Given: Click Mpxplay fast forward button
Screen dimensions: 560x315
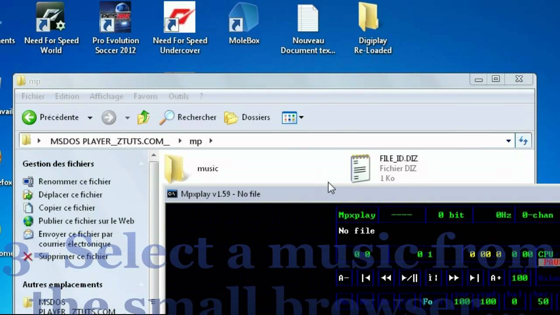Looking at the screenshot, I should coord(454,278).
